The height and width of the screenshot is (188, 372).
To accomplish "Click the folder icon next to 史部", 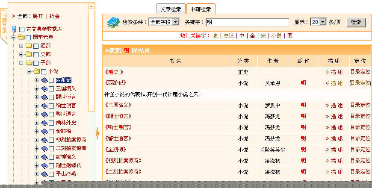I will [29, 54].
